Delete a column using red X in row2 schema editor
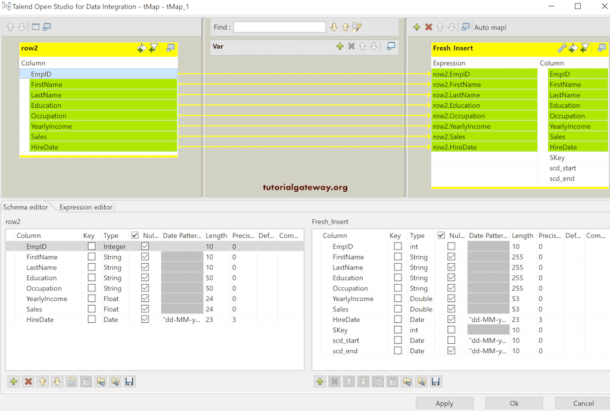 tap(28, 381)
